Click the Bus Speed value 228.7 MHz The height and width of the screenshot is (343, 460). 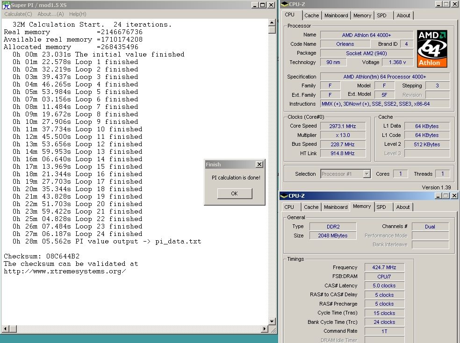[x=343, y=144]
